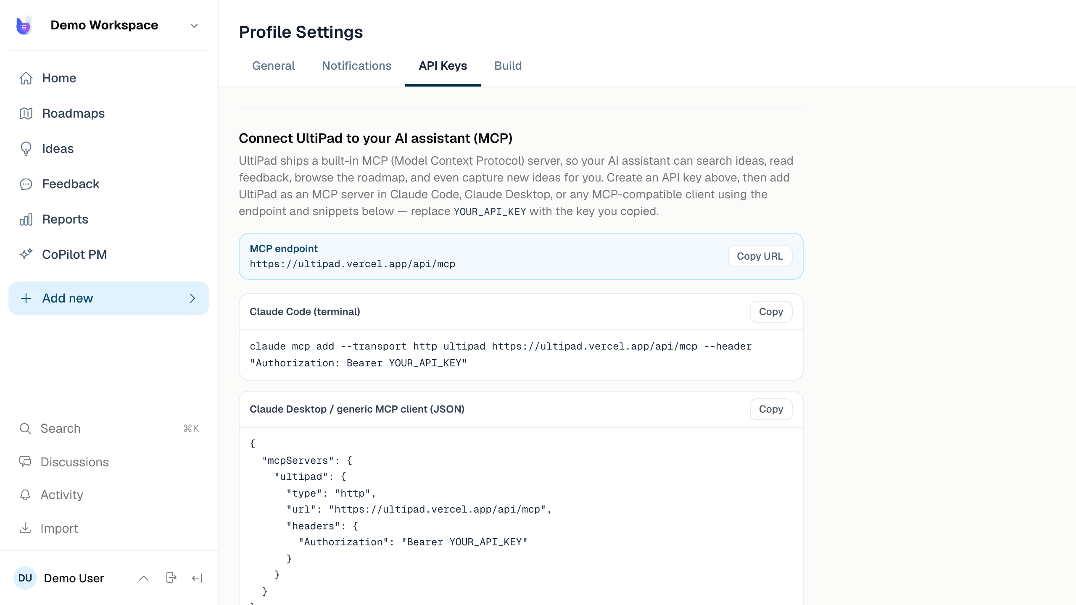Viewport: 1076px width, 605px height.
Task: Click the Home house icon
Action: click(x=26, y=78)
